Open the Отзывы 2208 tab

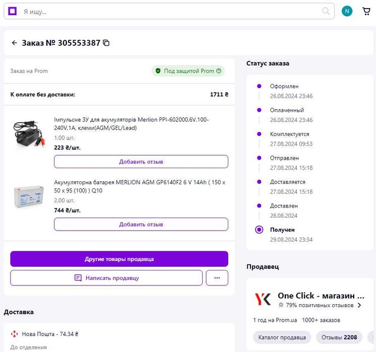coord(339,337)
